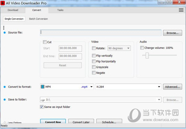
Task: Check the Grayscale option
Action: point(94,67)
